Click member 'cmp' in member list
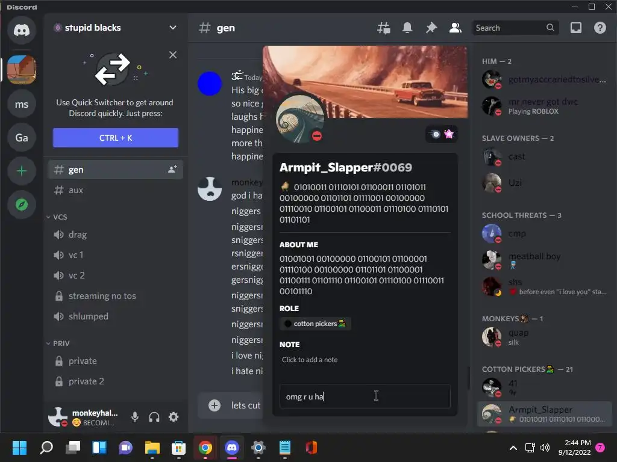Screen dimensions: 617x462 point(545,233)
